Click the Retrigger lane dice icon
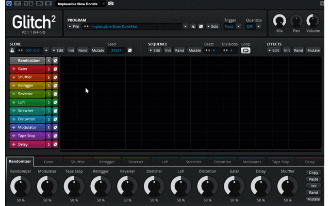 pyautogui.click(x=55, y=85)
